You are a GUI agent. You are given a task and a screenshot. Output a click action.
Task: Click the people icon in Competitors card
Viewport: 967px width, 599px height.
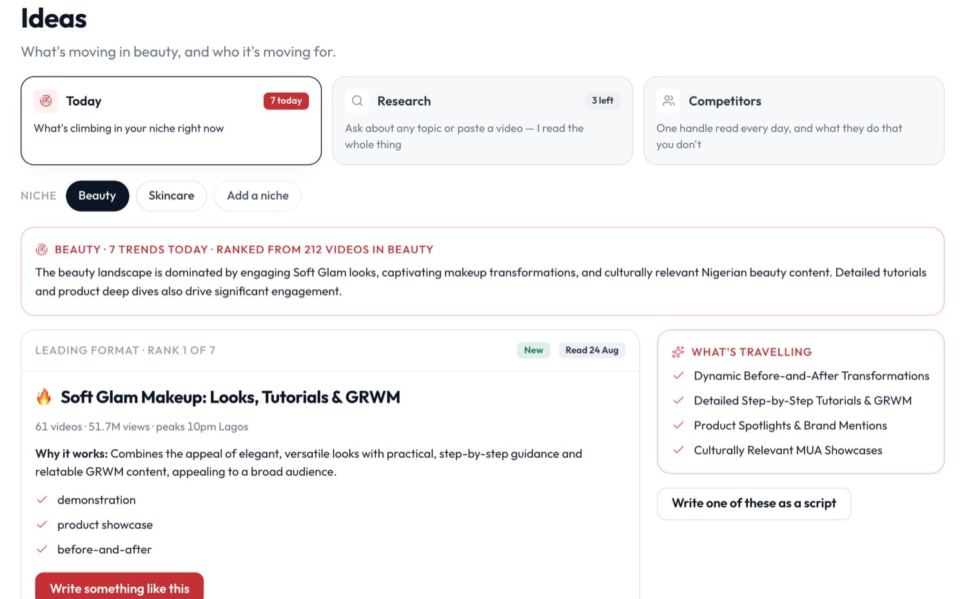669,101
